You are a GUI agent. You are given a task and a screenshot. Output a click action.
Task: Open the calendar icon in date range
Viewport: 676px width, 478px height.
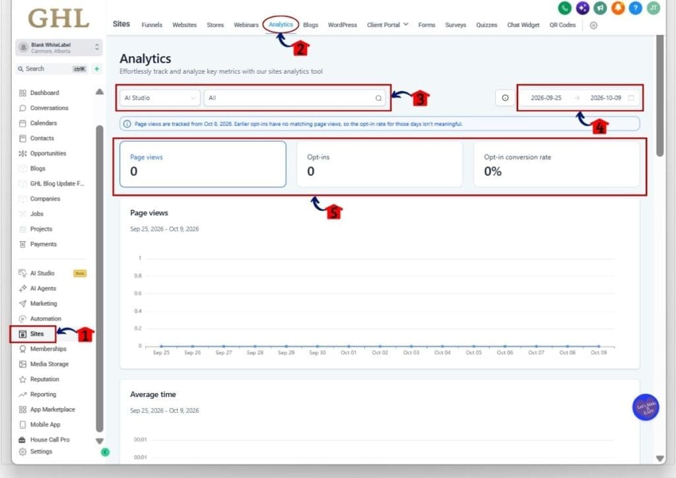631,98
